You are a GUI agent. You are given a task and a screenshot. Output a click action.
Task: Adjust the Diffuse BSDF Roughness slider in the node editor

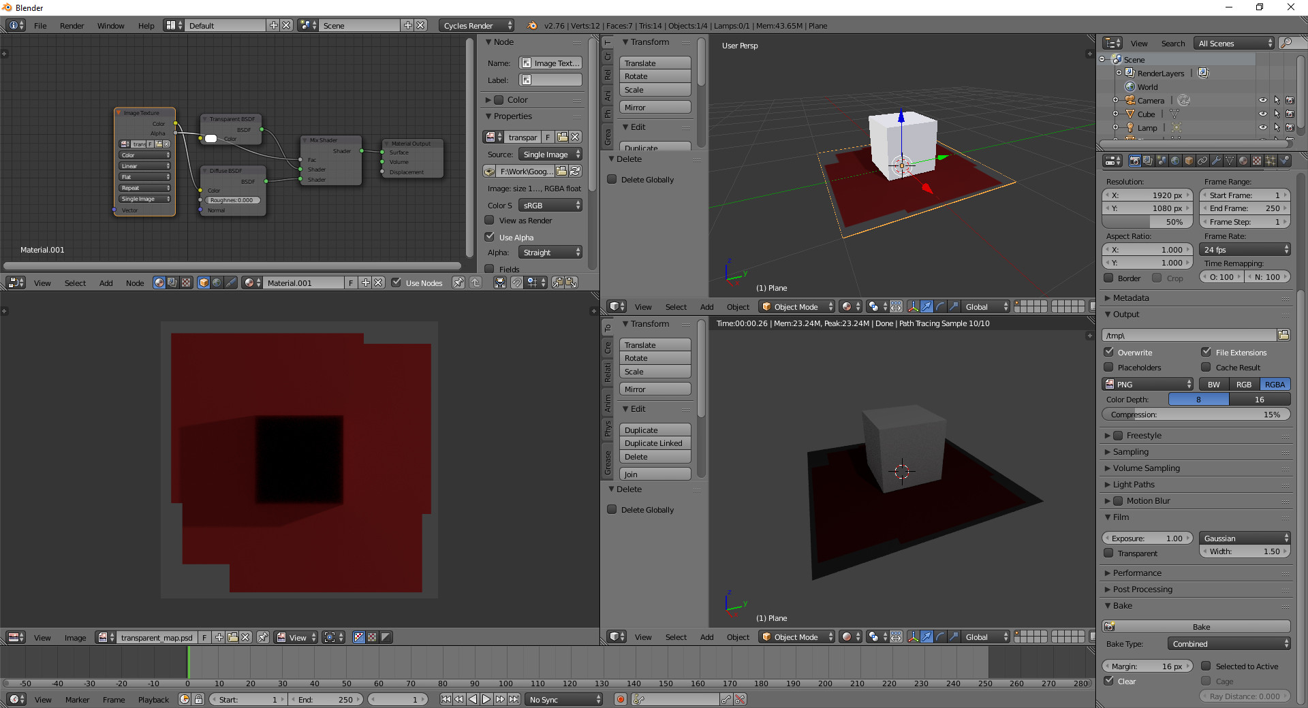(232, 200)
